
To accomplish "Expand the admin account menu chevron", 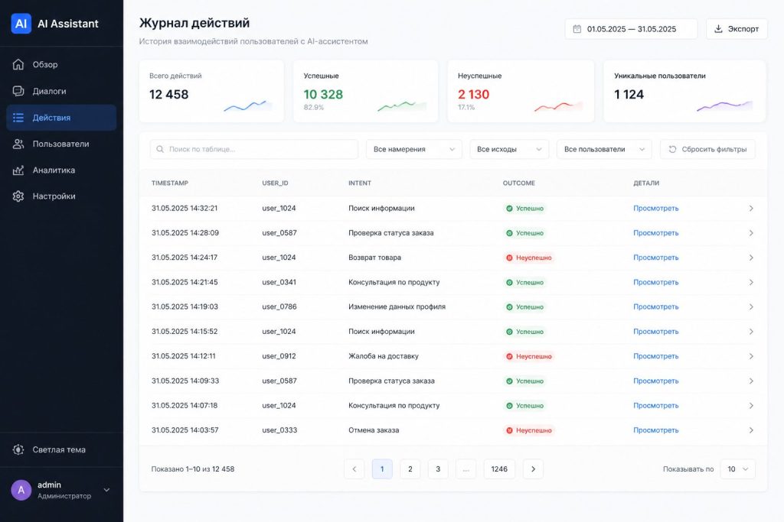I will pyautogui.click(x=106, y=490).
